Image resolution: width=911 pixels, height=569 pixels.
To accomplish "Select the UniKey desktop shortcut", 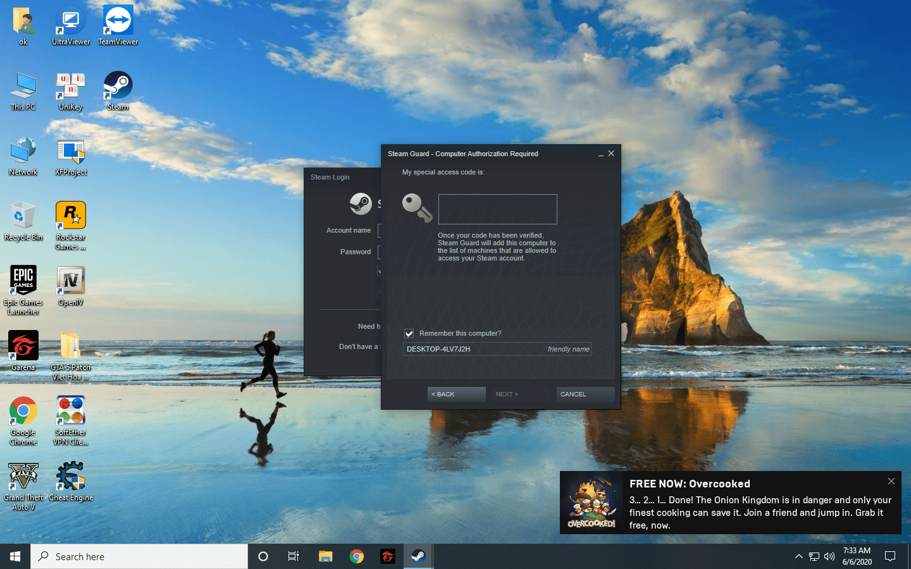I will click(71, 92).
